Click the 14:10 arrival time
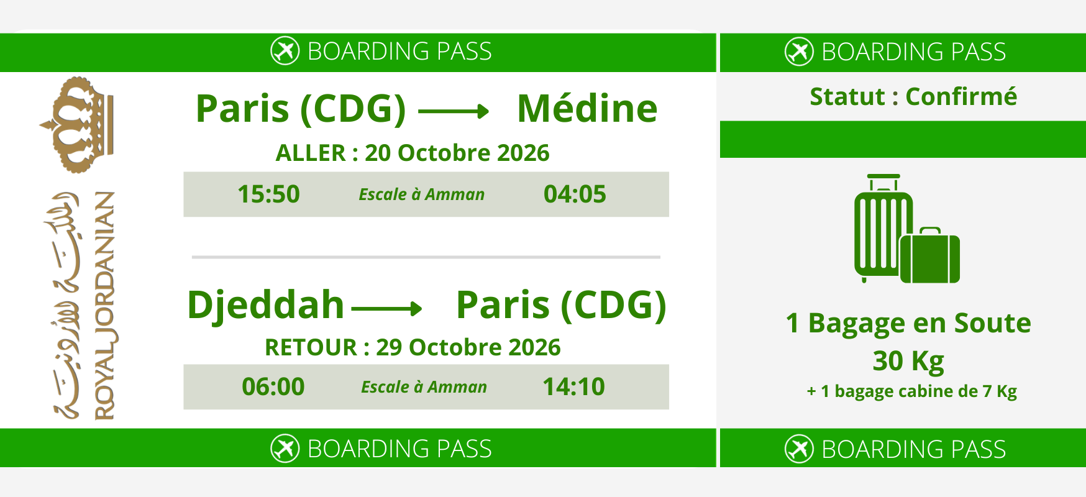This screenshot has width=1086, height=497. coord(573,387)
